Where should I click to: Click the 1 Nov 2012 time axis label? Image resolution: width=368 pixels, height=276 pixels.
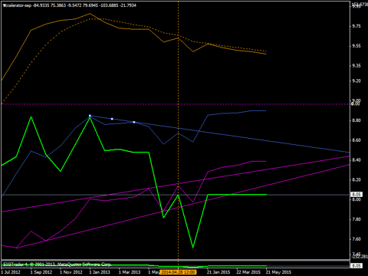[71, 272]
